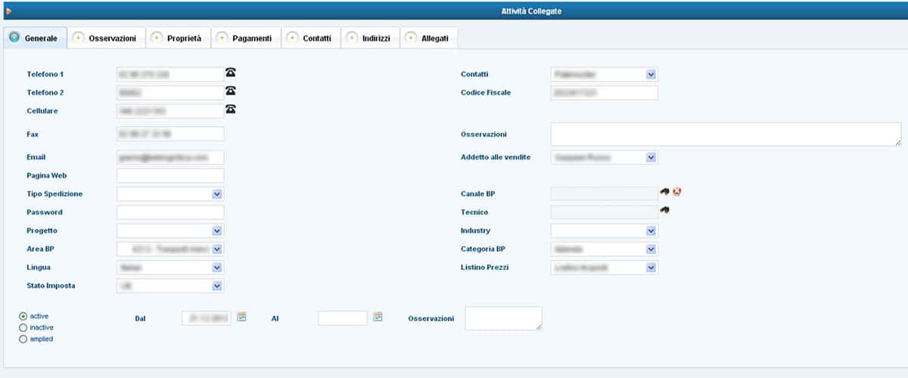Click the phone icon beside Cellulare

pyautogui.click(x=231, y=109)
